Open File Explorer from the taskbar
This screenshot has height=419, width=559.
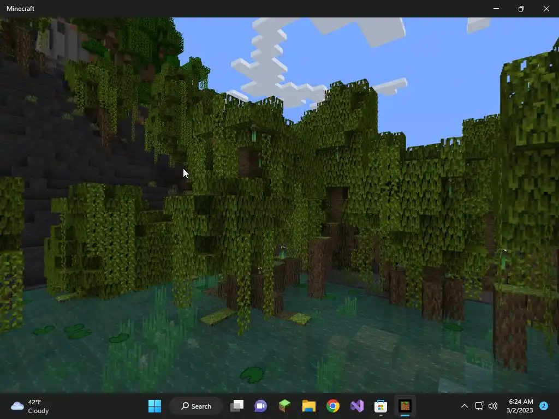309,406
